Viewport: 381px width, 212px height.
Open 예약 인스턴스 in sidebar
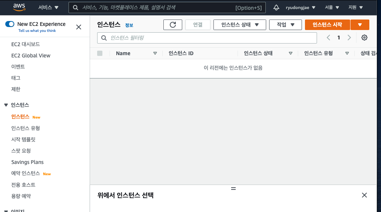pyautogui.click(x=26, y=173)
